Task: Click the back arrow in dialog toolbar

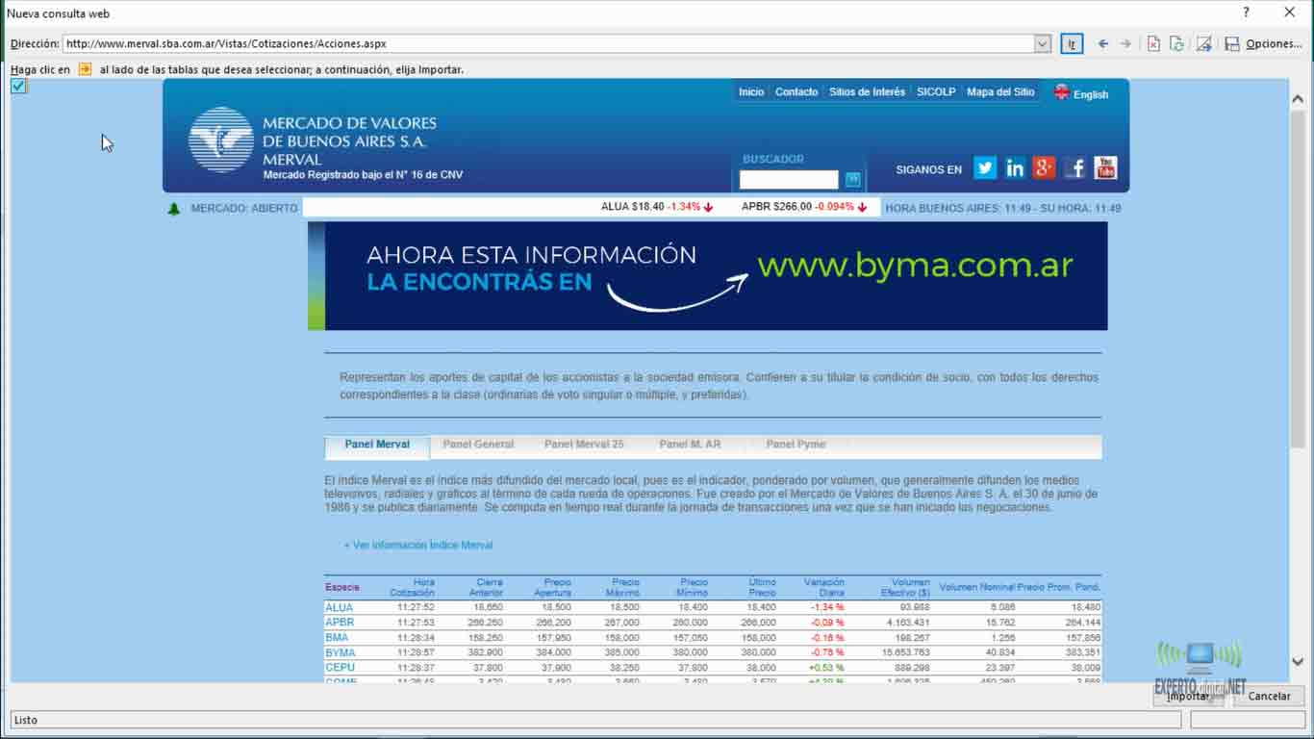Action: pyautogui.click(x=1103, y=43)
